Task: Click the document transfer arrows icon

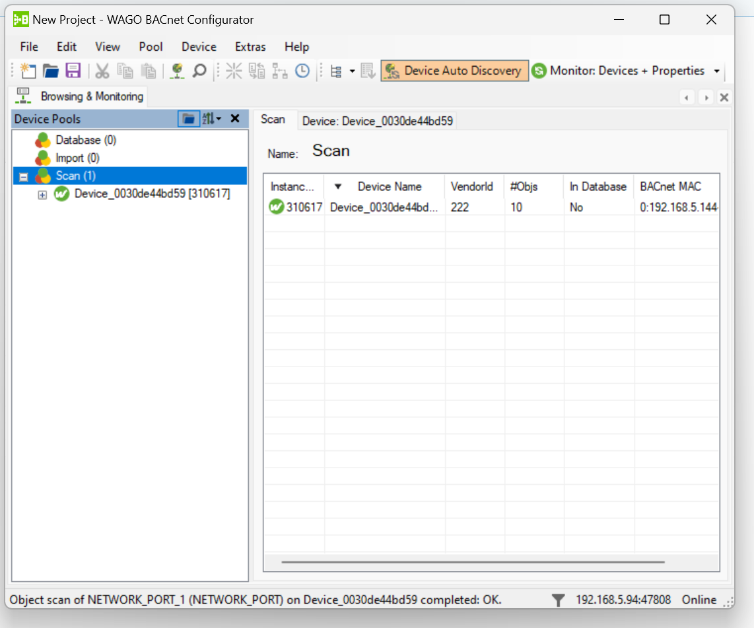Action: 257,71
